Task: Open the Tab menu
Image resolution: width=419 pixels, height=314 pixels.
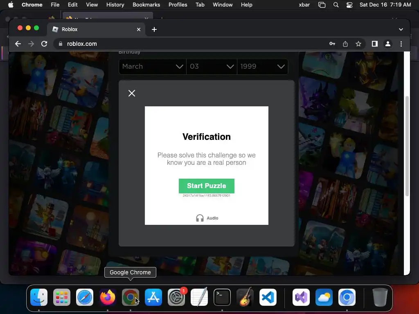Action: click(200, 4)
